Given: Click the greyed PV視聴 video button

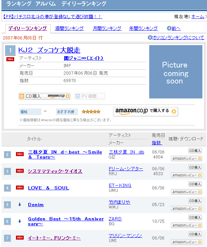Looking at the screenshot, I should 90,96.
